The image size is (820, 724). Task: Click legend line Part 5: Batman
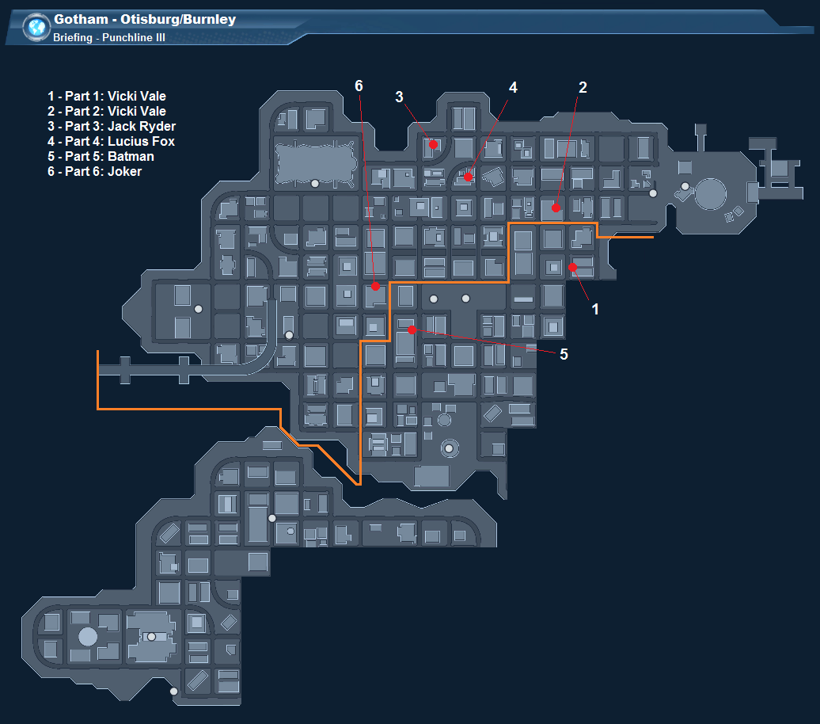[101, 157]
